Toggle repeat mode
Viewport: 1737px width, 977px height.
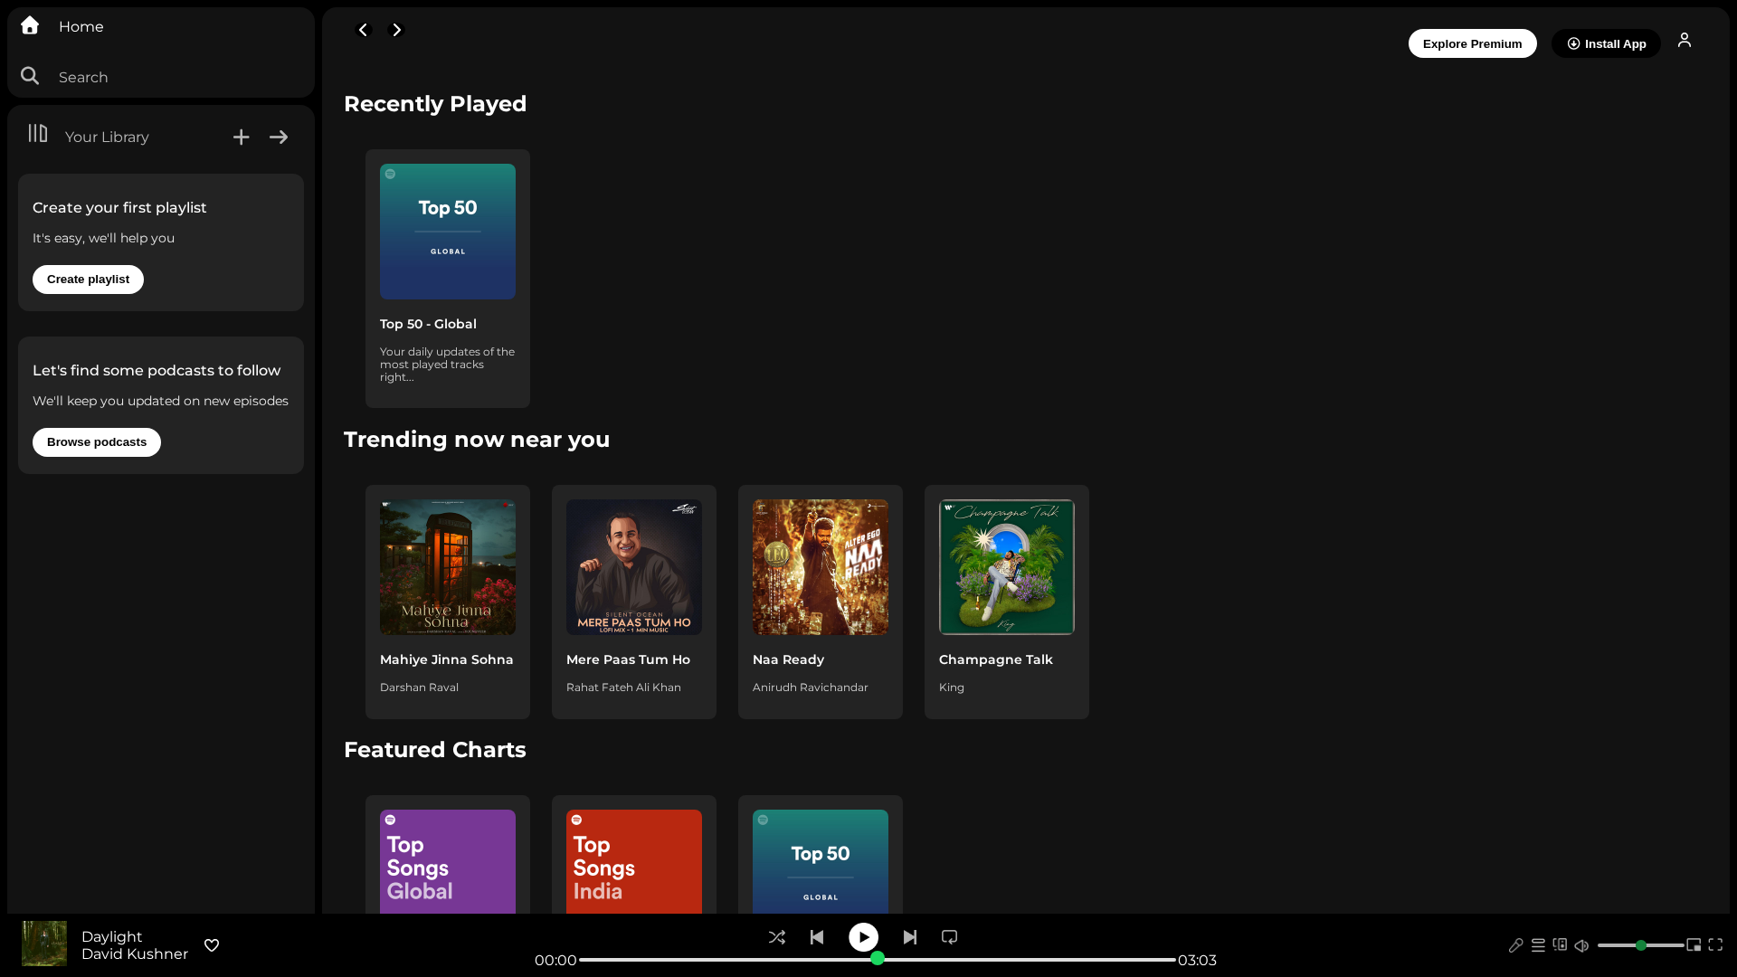(949, 937)
